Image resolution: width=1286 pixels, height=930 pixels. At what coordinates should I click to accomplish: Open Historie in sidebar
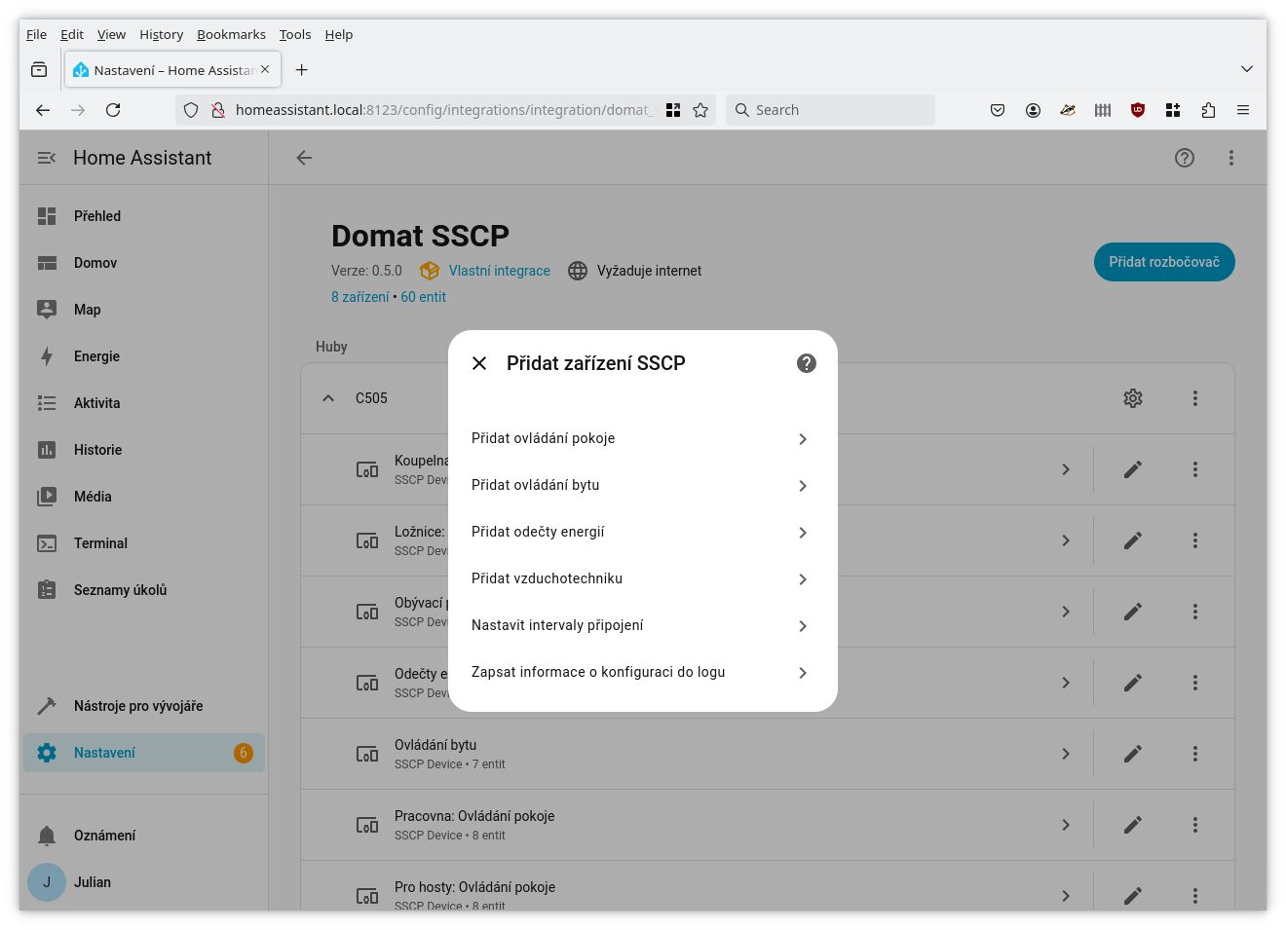coord(144,450)
